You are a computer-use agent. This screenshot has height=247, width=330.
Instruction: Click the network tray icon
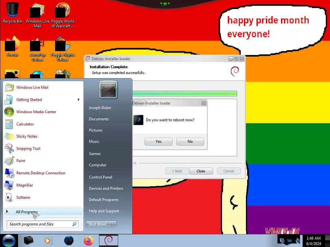tap(290, 241)
